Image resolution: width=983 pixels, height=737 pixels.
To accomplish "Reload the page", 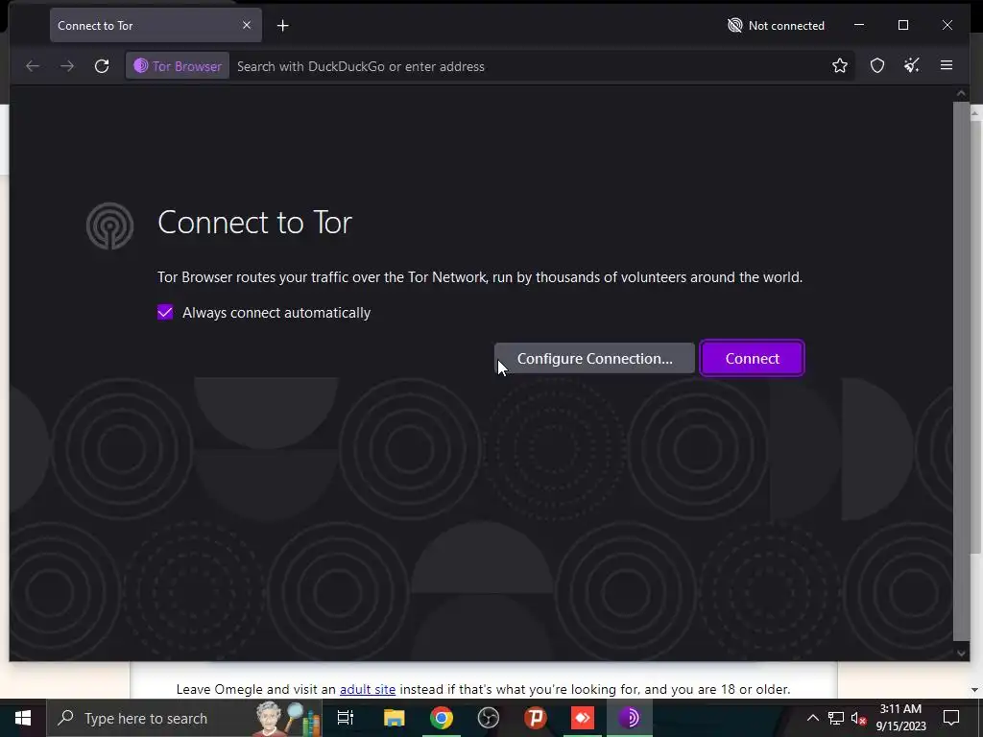I will tap(102, 66).
